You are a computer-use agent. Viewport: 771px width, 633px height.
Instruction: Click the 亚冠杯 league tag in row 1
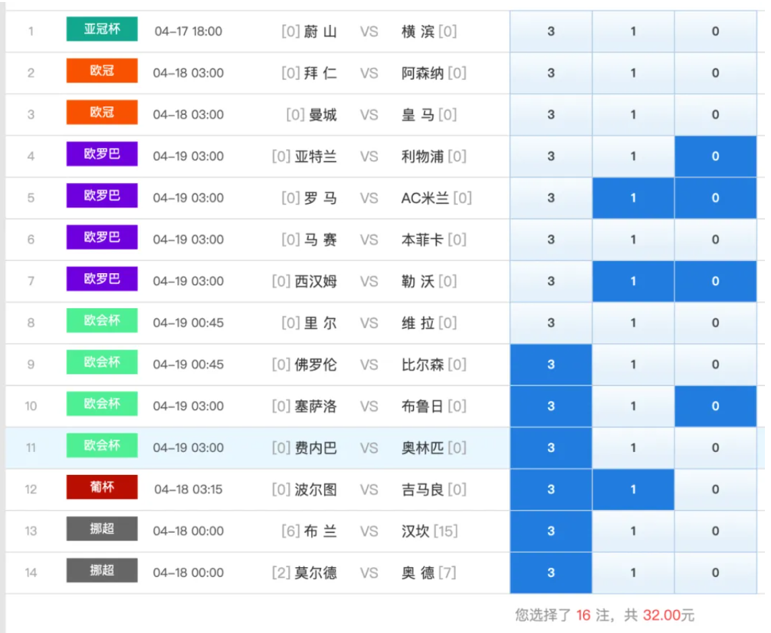[x=102, y=29]
